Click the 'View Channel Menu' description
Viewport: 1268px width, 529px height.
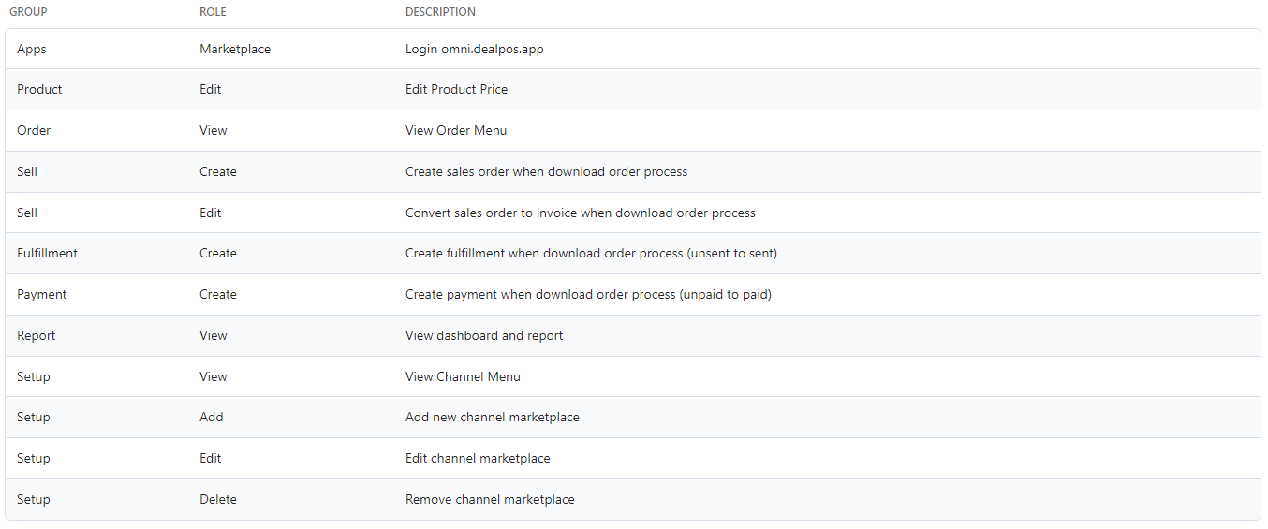pos(463,376)
